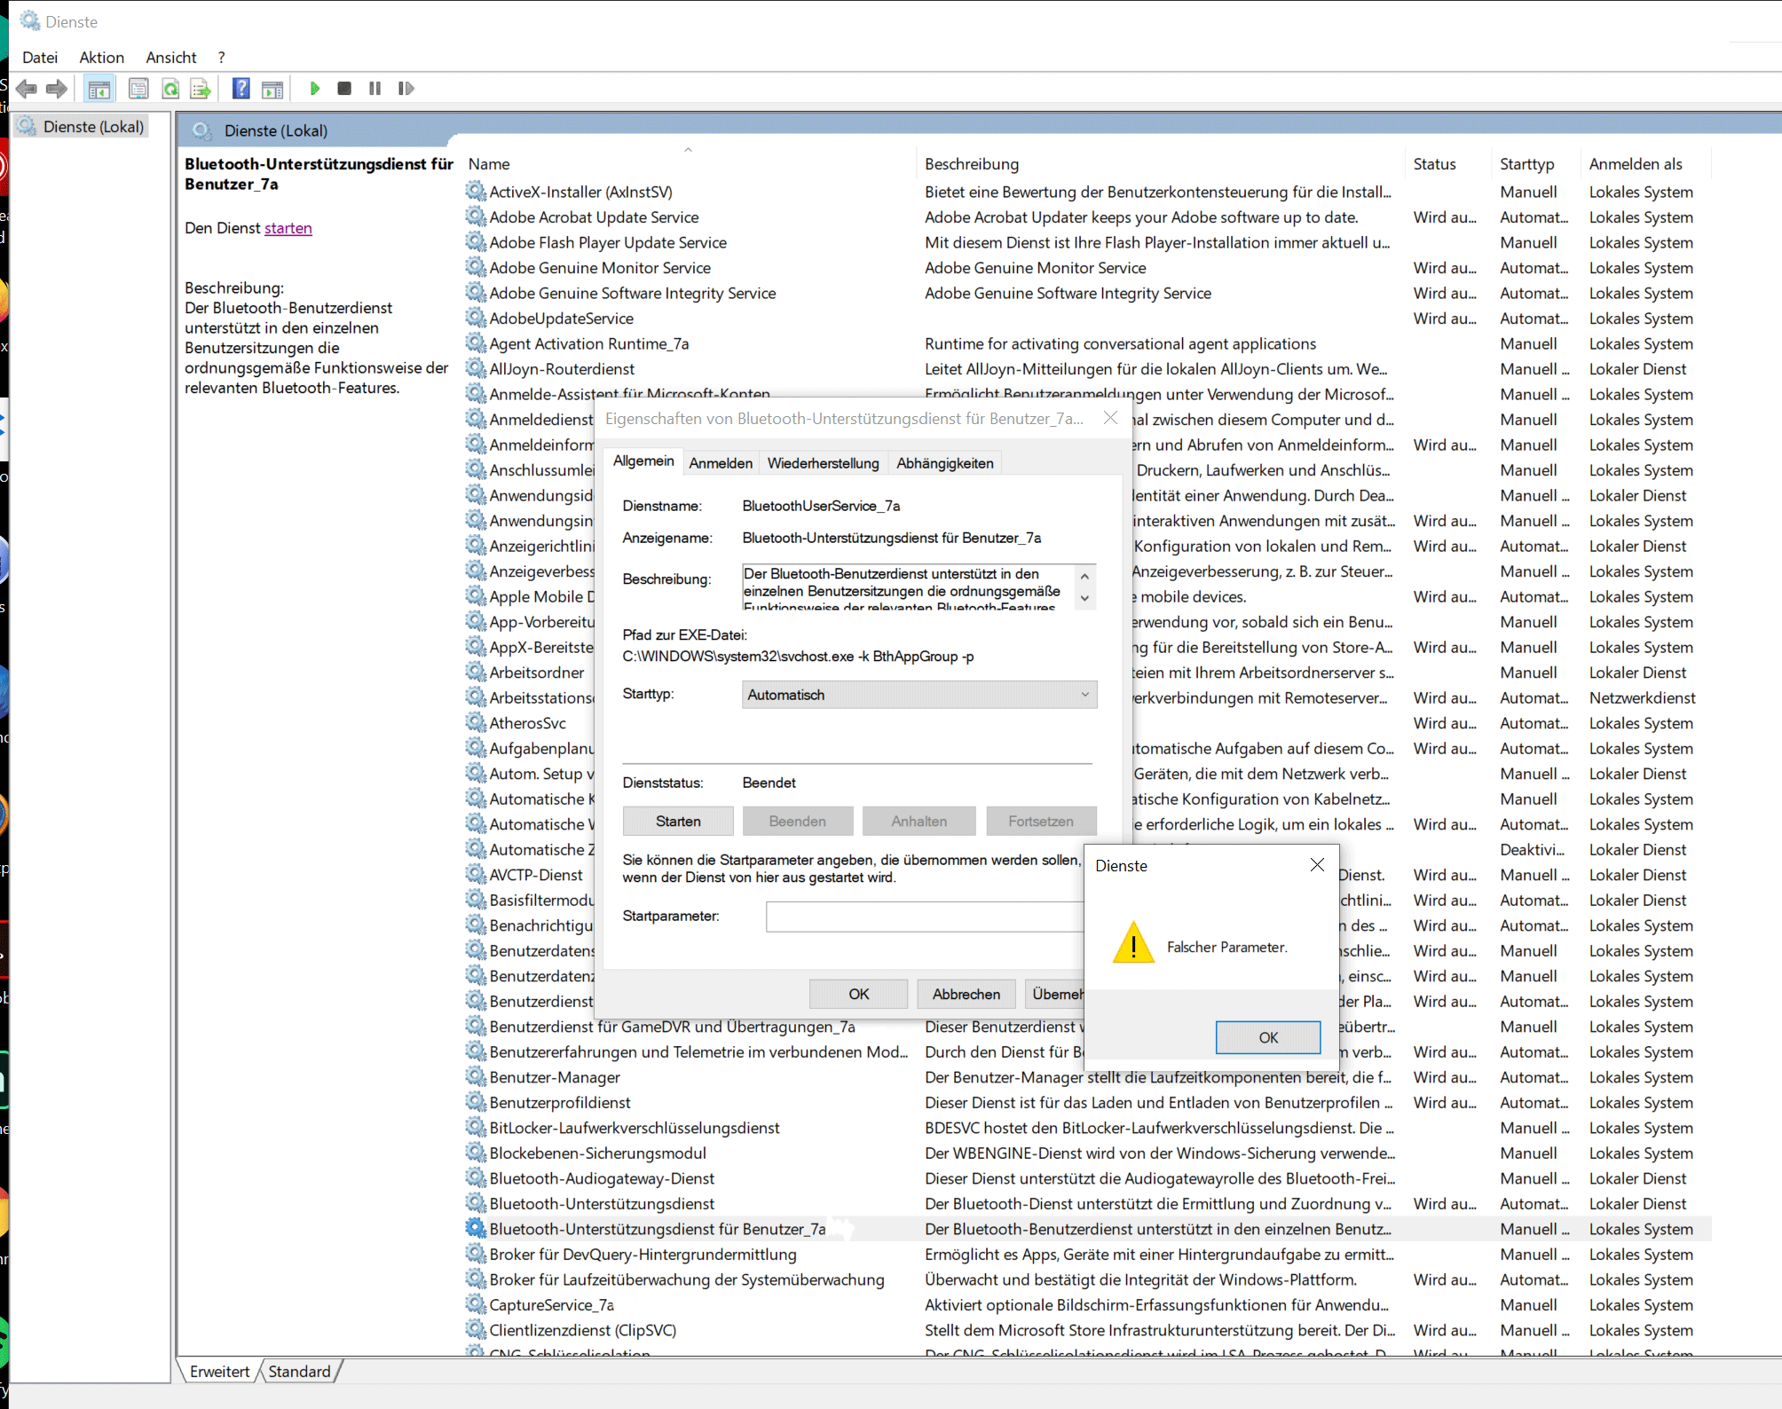Image resolution: width=1782 pixels, height=1409 pixels.
Task: Switch to the Wiederherstellung tab
Action: pos(823,463)
